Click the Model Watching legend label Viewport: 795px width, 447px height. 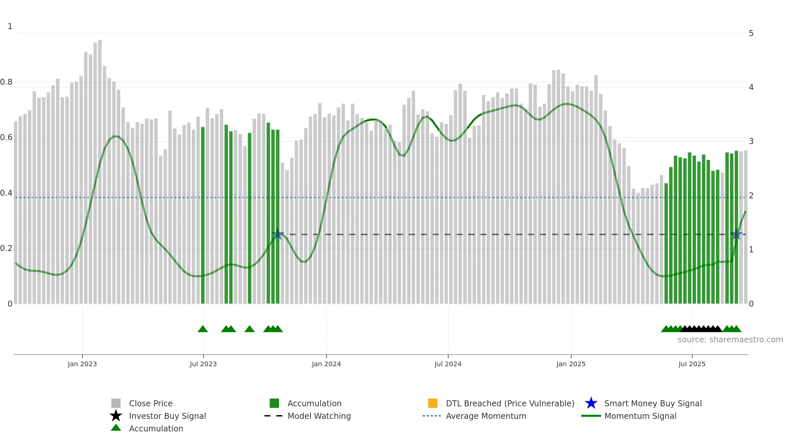tap(319, 416)
